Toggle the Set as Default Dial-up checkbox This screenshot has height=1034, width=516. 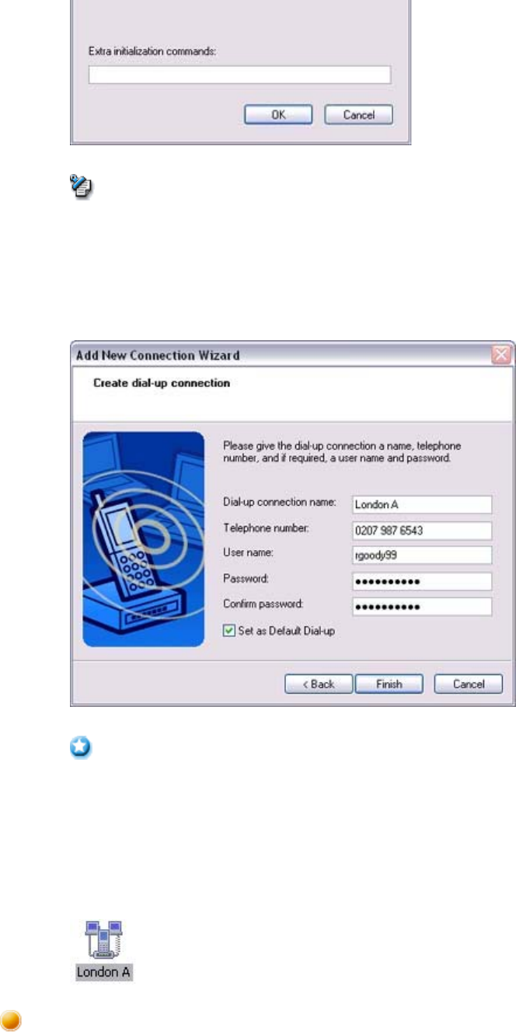click(x=228, y=631)
